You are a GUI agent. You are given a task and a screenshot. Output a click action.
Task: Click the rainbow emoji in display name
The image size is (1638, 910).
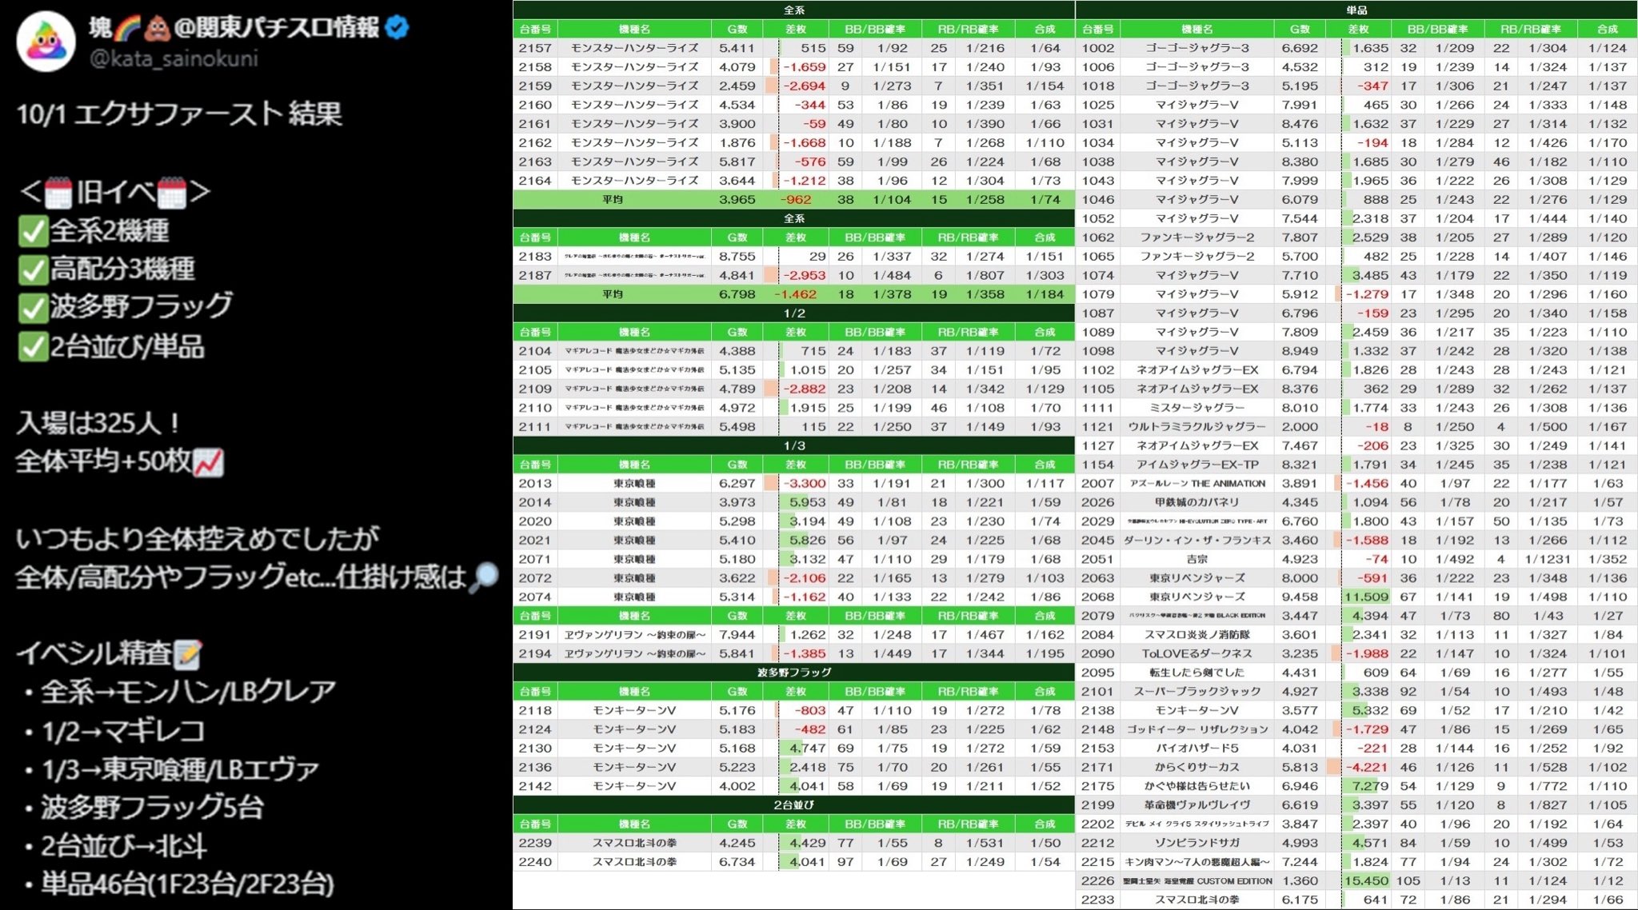(128, 29)
